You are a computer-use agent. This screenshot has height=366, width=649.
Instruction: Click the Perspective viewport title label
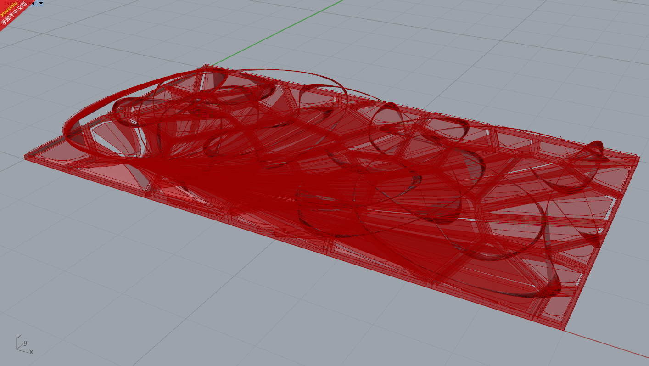(x=19, y=3)
